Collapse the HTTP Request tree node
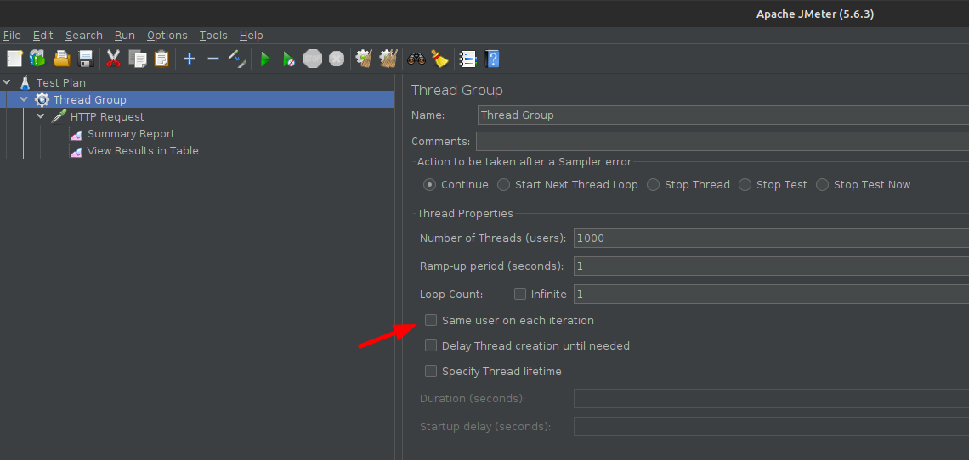969x460 pixels. pos(41,116)
